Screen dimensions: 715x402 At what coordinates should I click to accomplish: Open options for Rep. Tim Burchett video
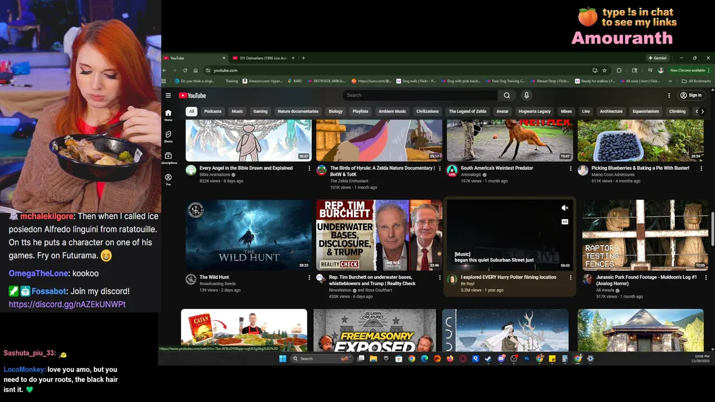pyautogui.click(x=440, y=277)
